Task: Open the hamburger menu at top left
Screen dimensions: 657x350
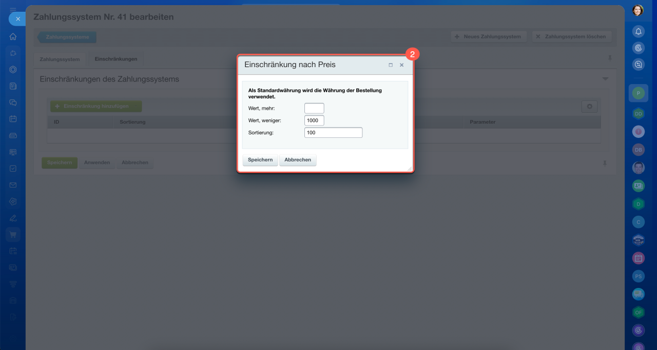Action: [x=13, y=9]
